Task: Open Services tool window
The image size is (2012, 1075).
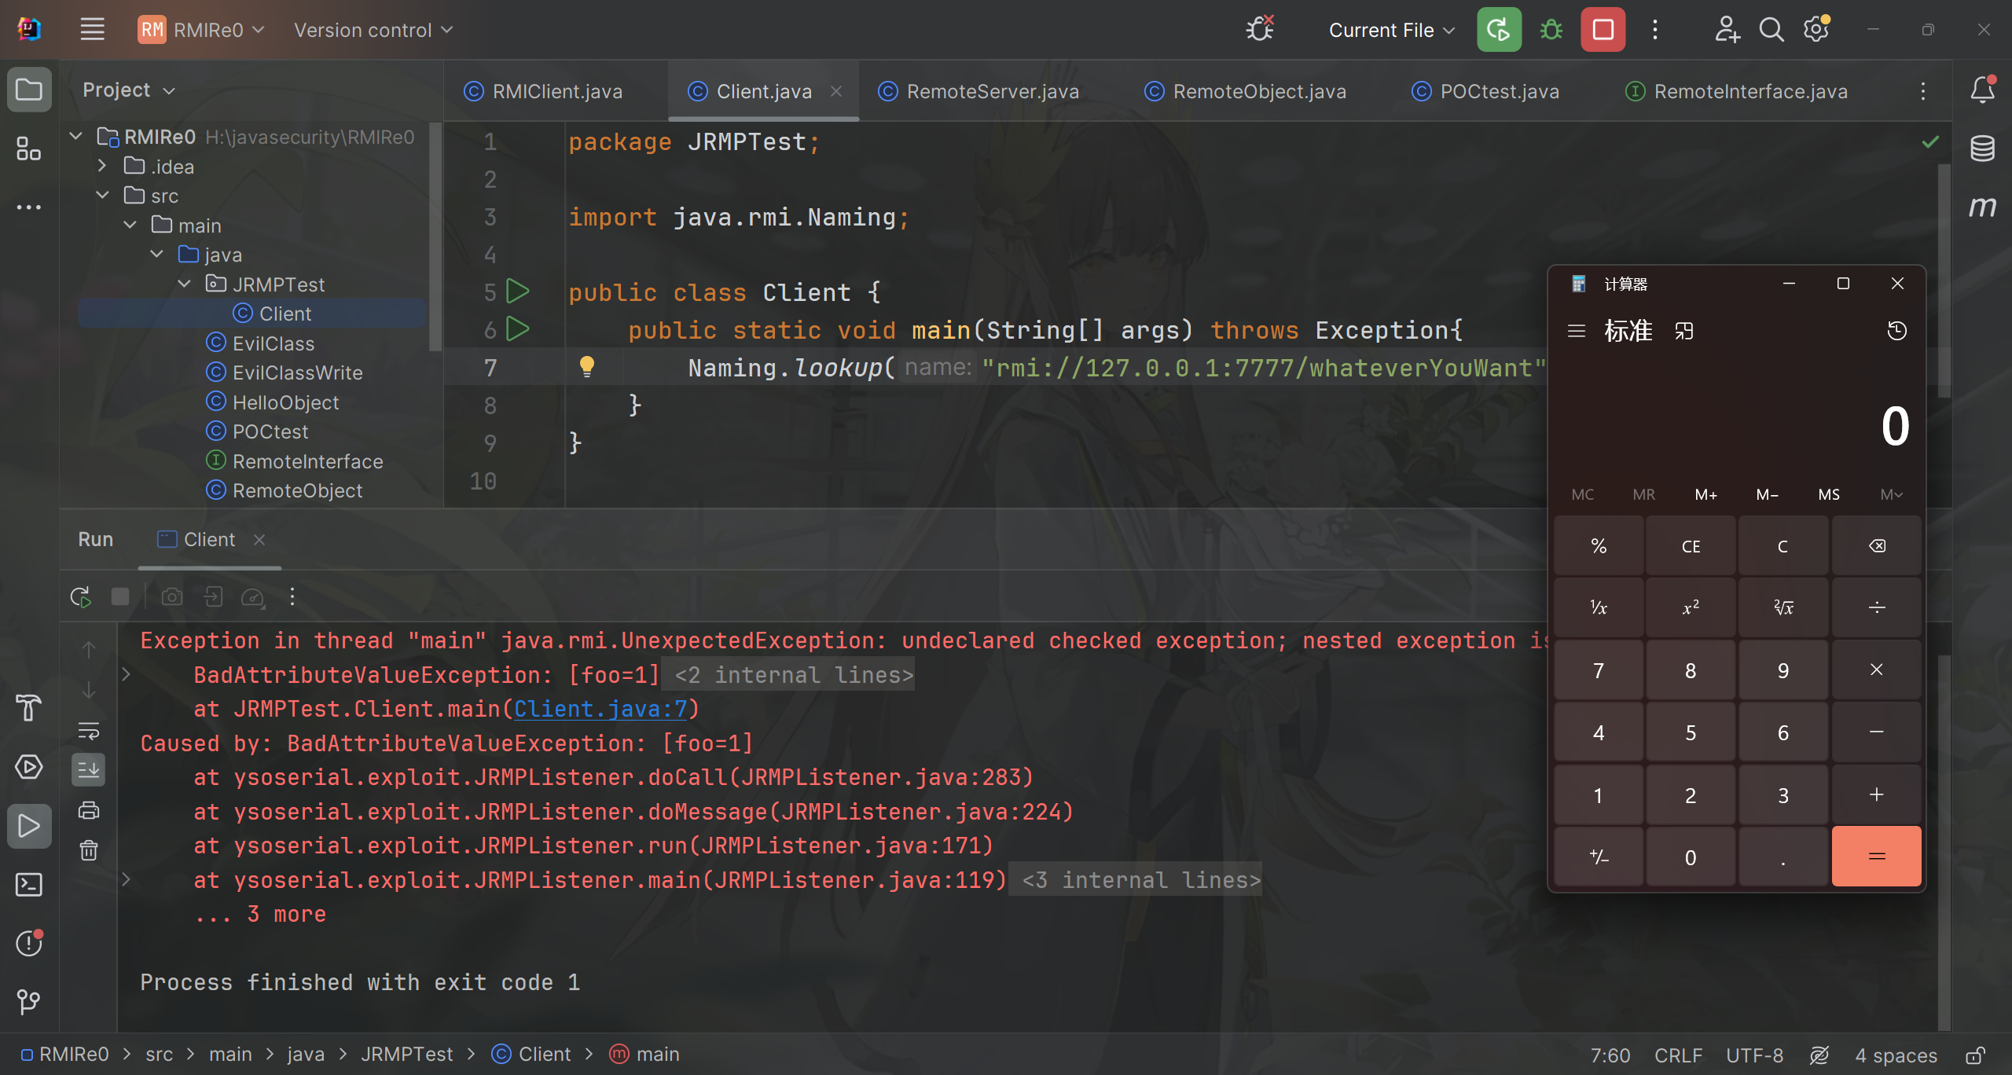Action: point(29,767)
